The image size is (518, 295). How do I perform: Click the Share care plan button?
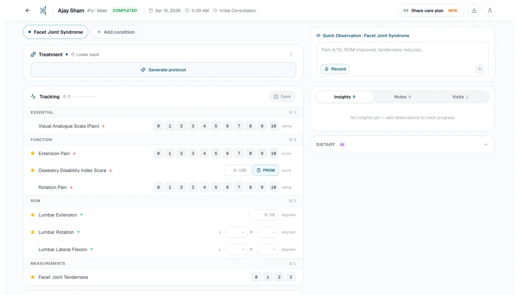431,11
